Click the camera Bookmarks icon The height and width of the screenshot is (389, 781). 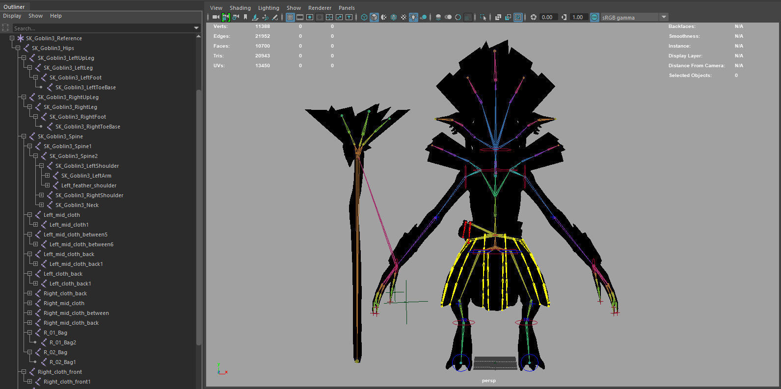tap(245, 17)
